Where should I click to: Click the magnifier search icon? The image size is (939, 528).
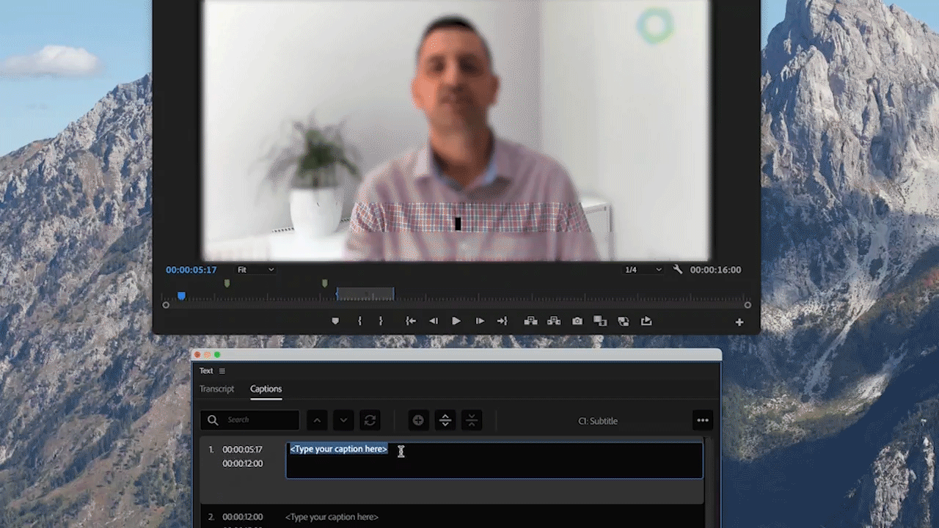pos(213,420)
